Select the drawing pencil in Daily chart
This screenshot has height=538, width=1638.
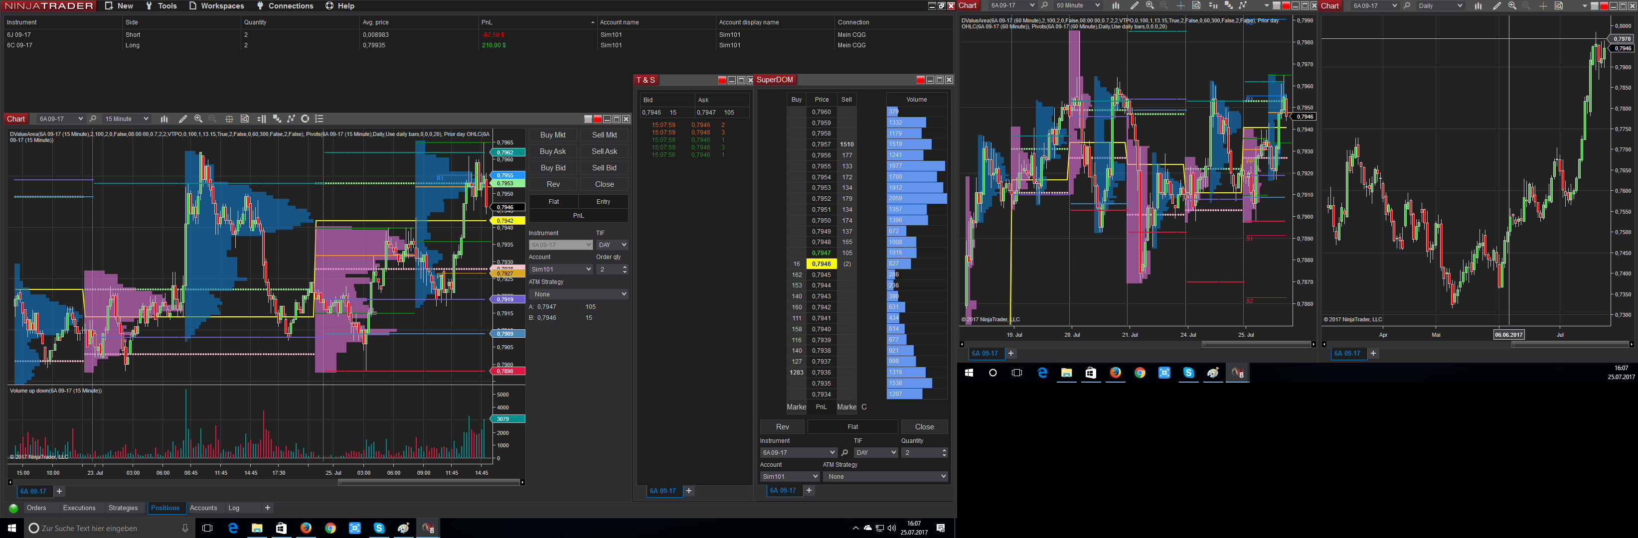(x=1496, y=5)
